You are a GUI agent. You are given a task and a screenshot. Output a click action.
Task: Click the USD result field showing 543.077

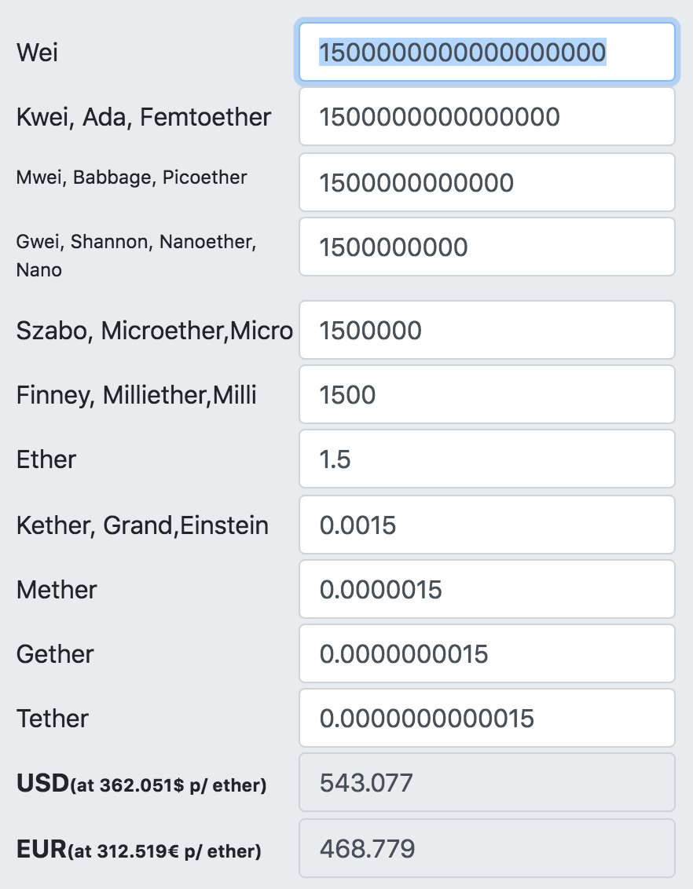[x=486, y=783]
